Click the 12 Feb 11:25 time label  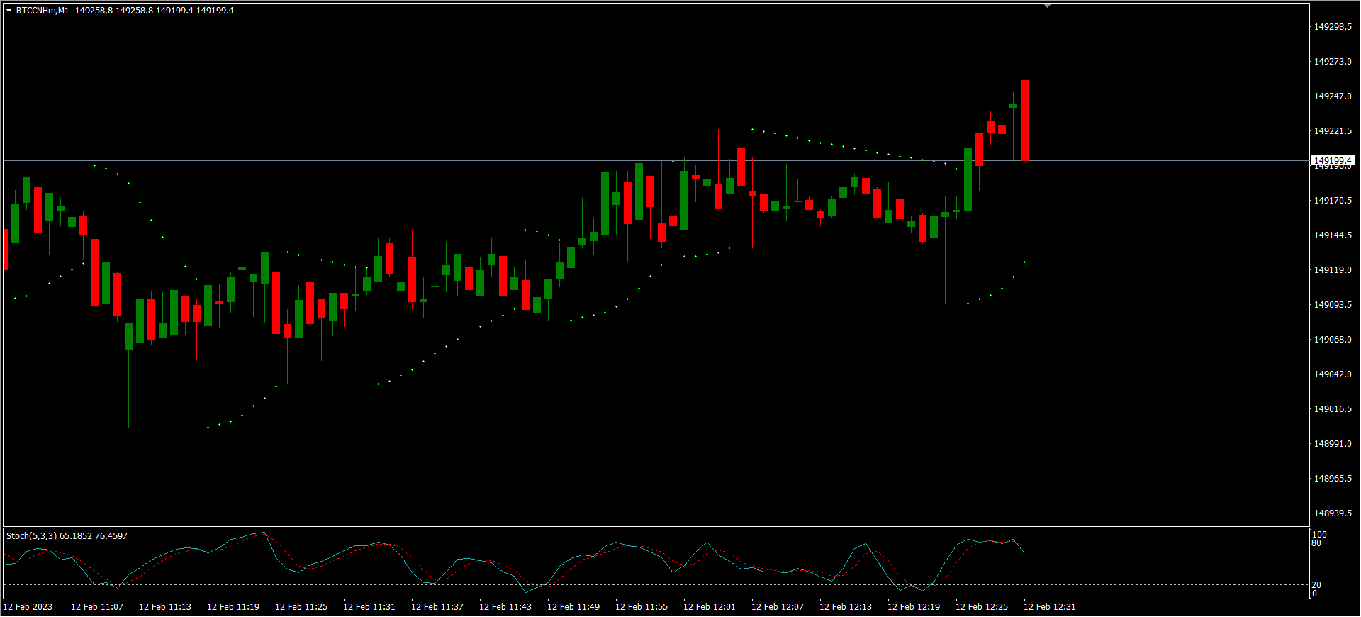click(x=301, y=607)
